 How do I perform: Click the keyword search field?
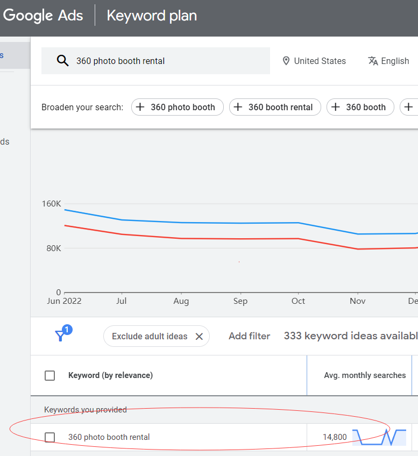tap(155, 61)
